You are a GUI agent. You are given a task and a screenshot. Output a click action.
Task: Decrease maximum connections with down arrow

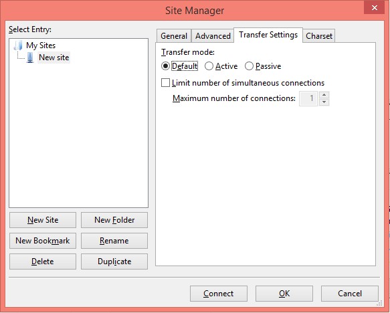[324, 102]
